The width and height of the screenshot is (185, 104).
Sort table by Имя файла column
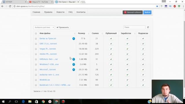[x=57, y=34]
